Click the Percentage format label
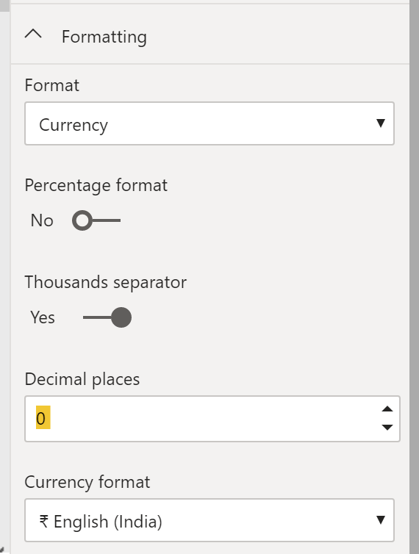 96,185
